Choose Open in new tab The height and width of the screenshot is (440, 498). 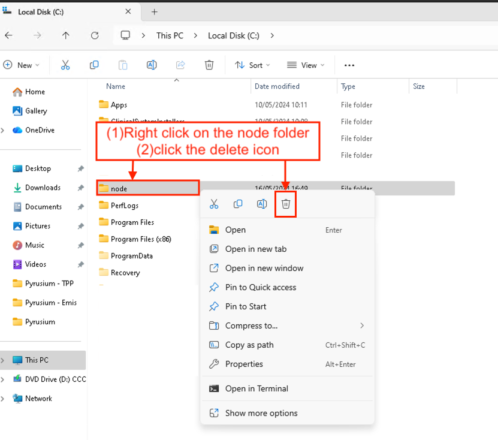(x=288, y=249)
